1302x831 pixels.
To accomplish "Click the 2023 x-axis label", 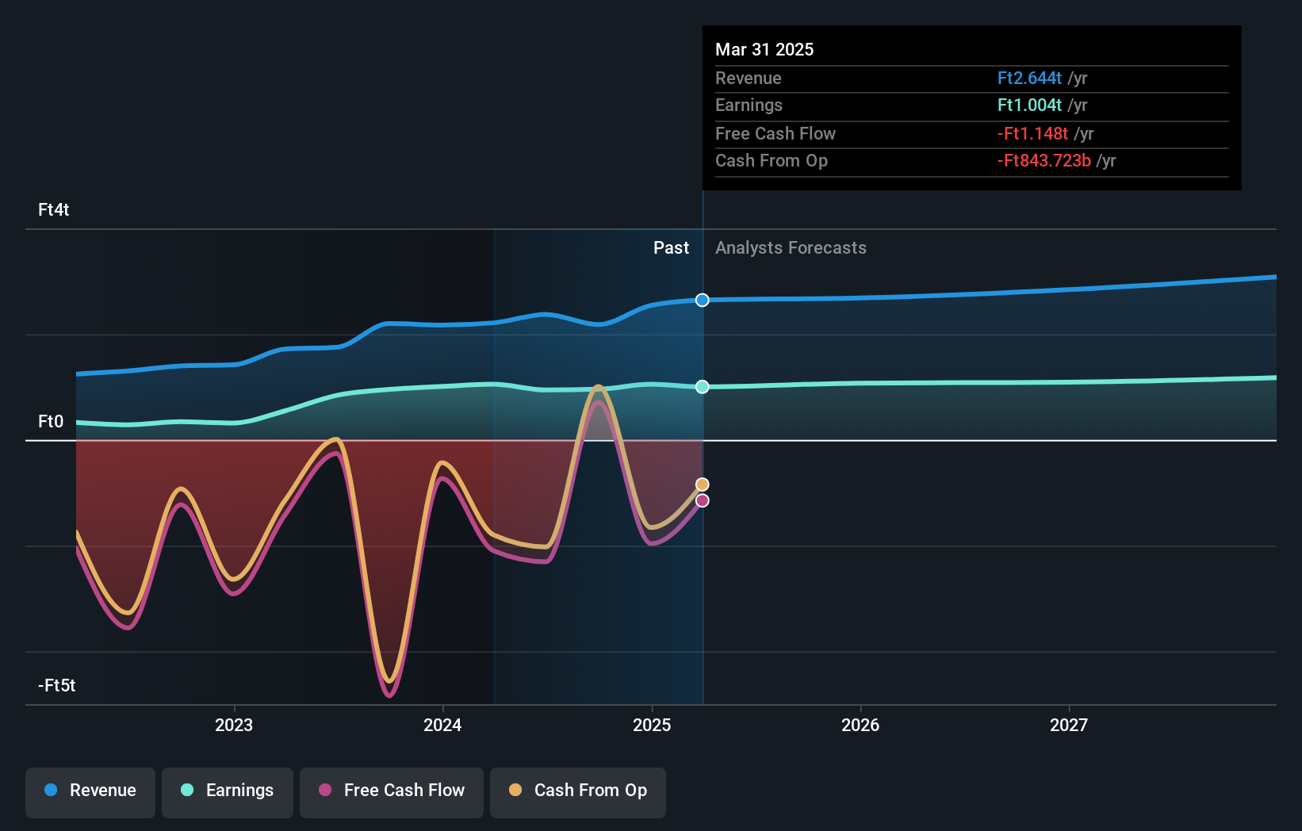I will click(x=234, y=725).
